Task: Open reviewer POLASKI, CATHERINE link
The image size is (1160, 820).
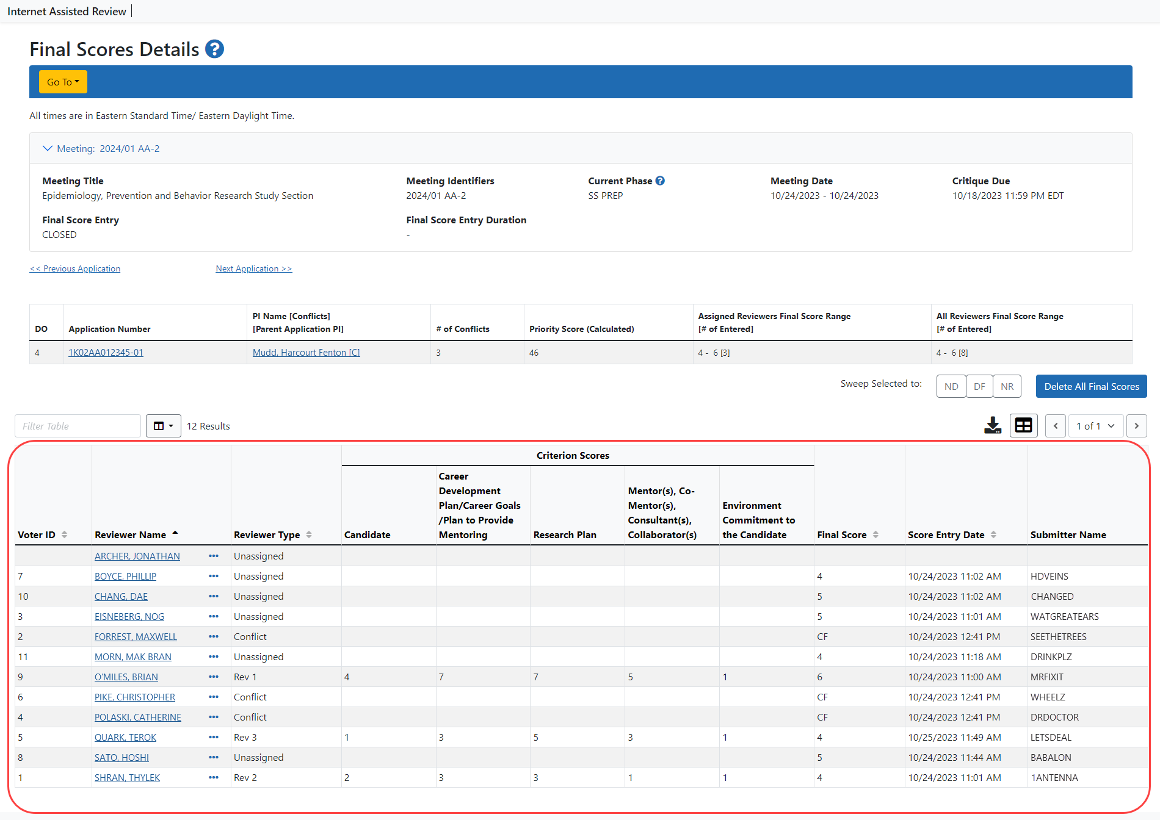Action: click(138, 717)
